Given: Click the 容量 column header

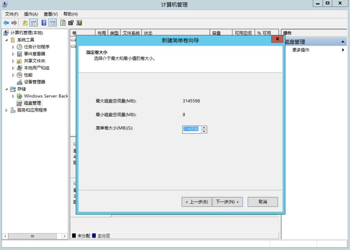Looking at the screenshot, I should (221, 33).
